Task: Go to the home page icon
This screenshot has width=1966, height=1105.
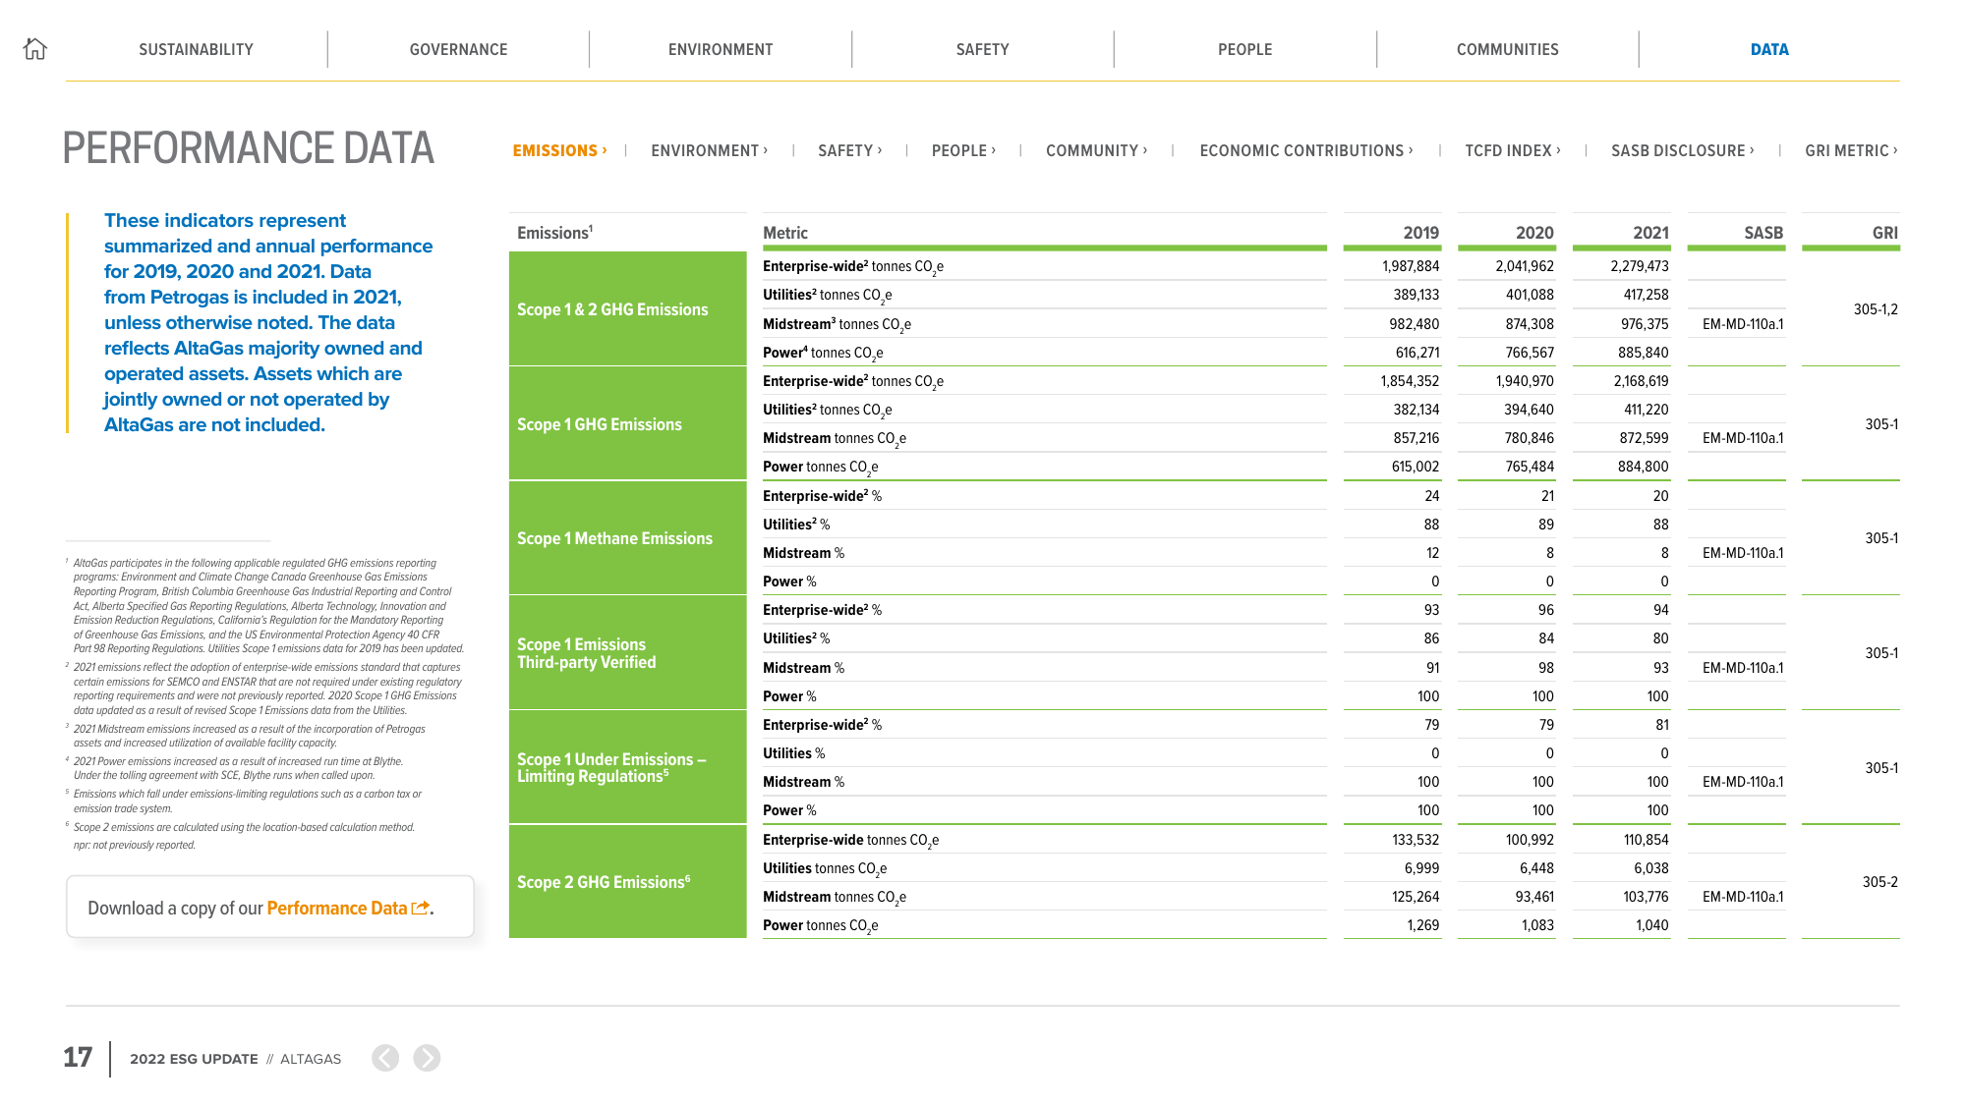Action: [35, 49]
